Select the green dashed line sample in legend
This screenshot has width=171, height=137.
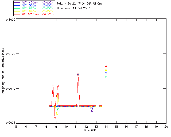pyautogui.click(x=17, y=8)
